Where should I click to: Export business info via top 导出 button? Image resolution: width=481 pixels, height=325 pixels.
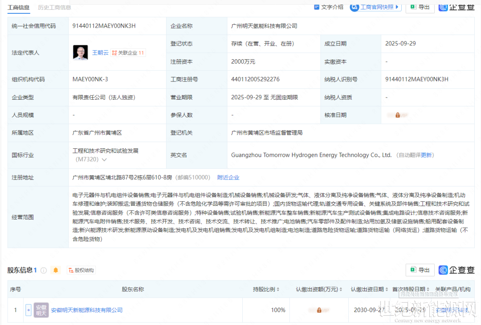(x=420, y=7)
